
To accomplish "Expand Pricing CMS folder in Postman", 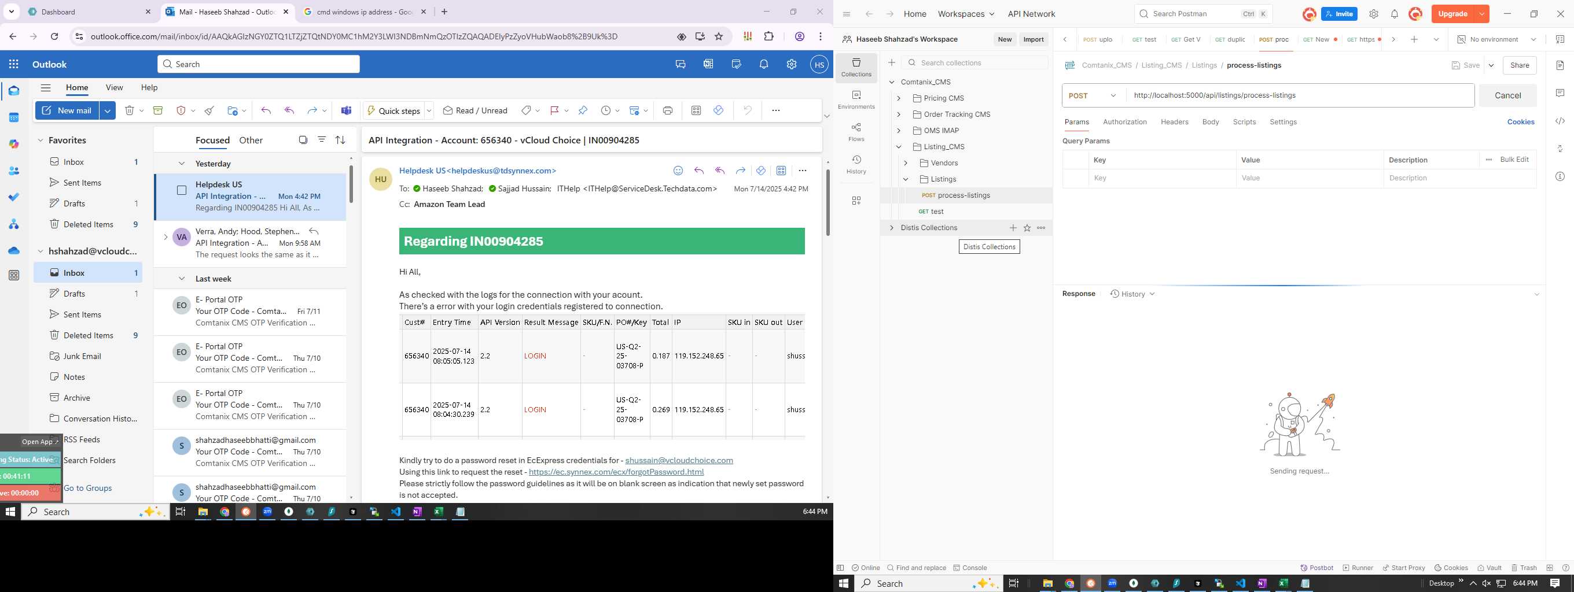I will pyautogui.click(x=898, y=98).
